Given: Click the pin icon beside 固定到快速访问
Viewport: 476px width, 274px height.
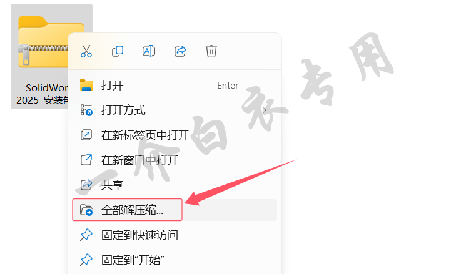Looking at the screenshot, I should click(86, 235).
